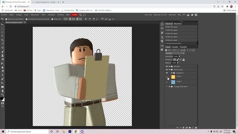Select the Eraser tool
The width and height of the screenshot is (238, 134).
3,60
